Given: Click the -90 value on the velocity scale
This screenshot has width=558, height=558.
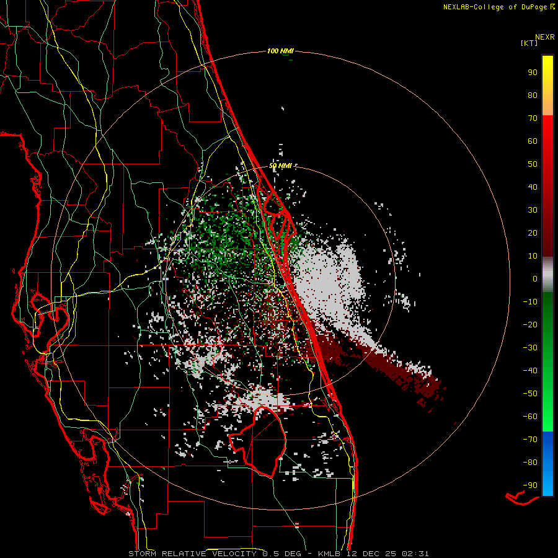Looking at the screenshot, I should [530, 485].
